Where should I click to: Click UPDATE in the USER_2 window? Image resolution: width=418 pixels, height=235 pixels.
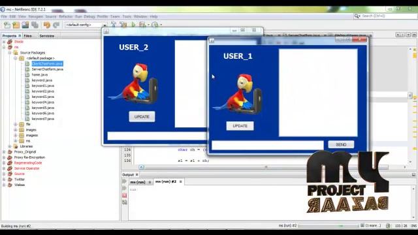click(x=142, y=117)
